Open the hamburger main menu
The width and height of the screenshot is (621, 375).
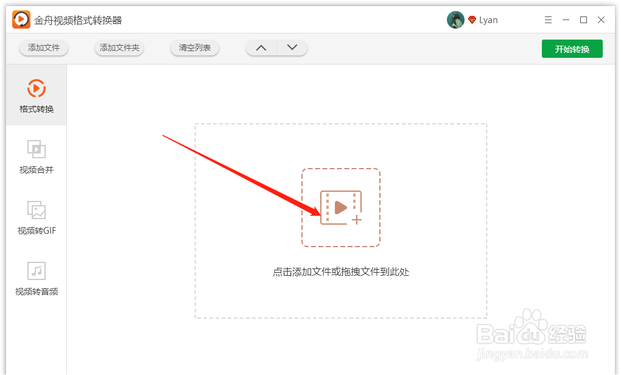[x=548, y=20]
